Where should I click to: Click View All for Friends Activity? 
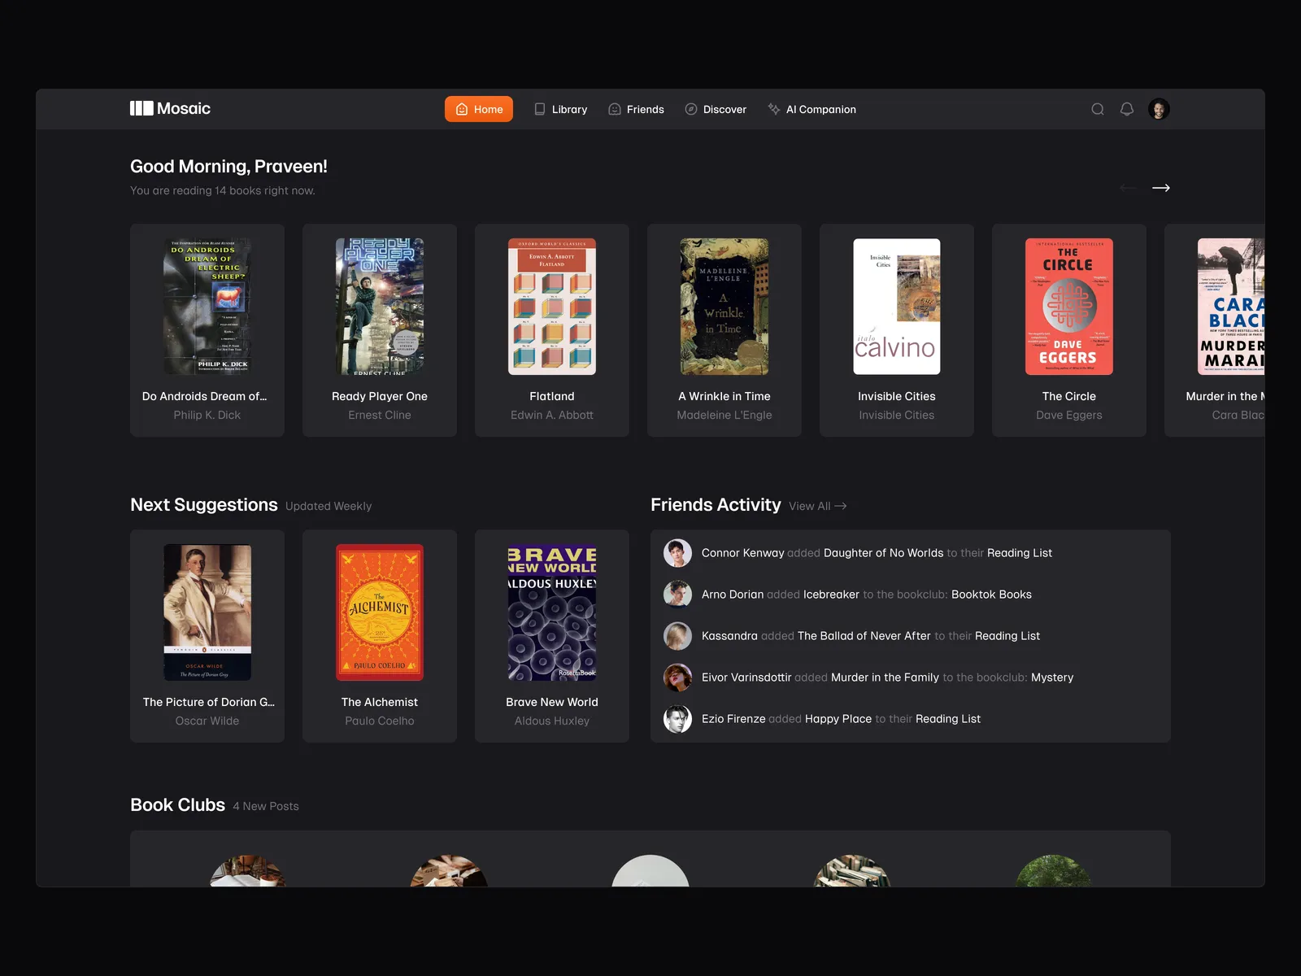pyautogui.click(x=817, y=506)
